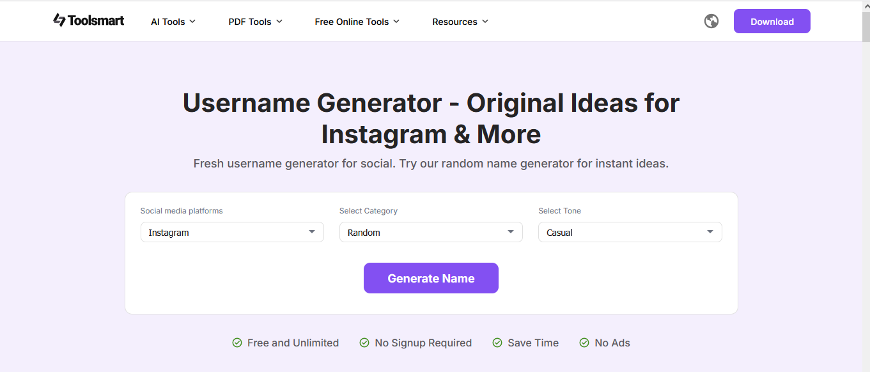Expand the Social media platforms dropdown
The height and width of the screenshot is (372, 870).
(232, 232)
